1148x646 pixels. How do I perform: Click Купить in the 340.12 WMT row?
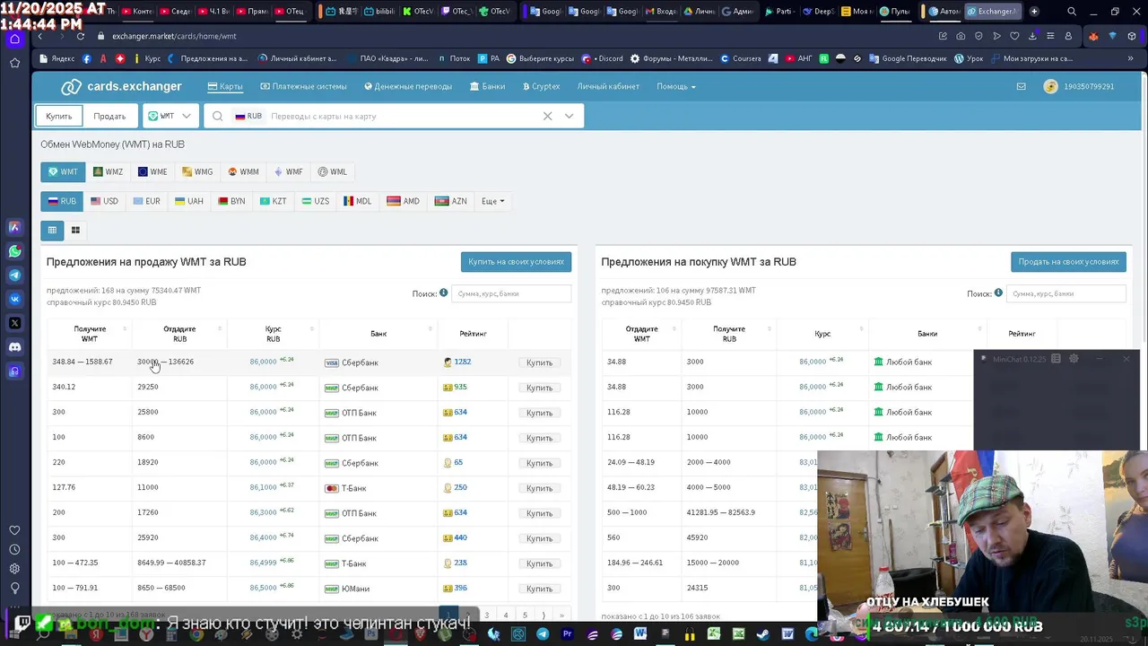click(x=539, y=388)
